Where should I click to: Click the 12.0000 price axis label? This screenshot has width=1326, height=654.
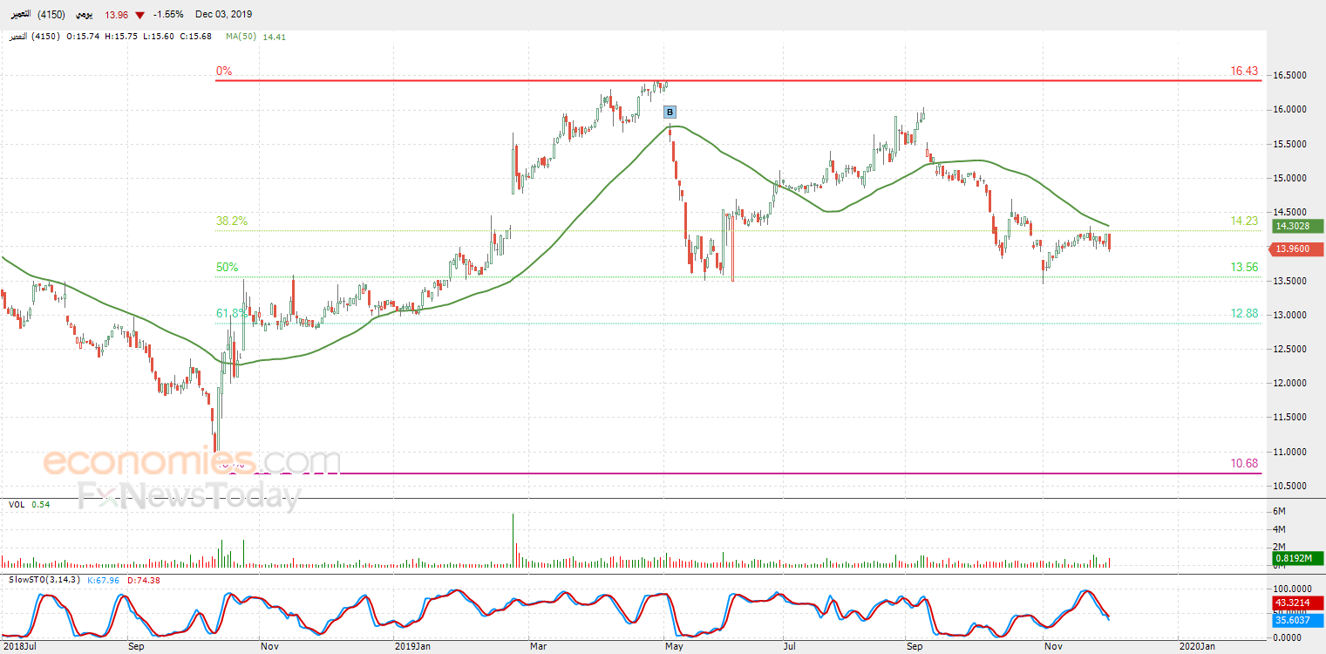[1291, 384]
